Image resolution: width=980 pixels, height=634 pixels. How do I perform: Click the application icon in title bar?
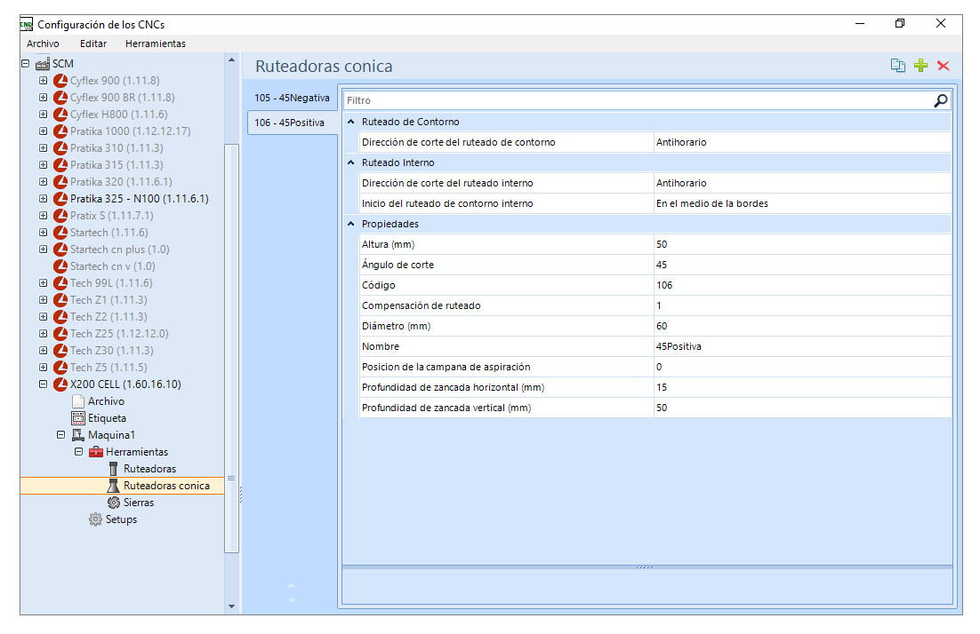click(27, 24)
